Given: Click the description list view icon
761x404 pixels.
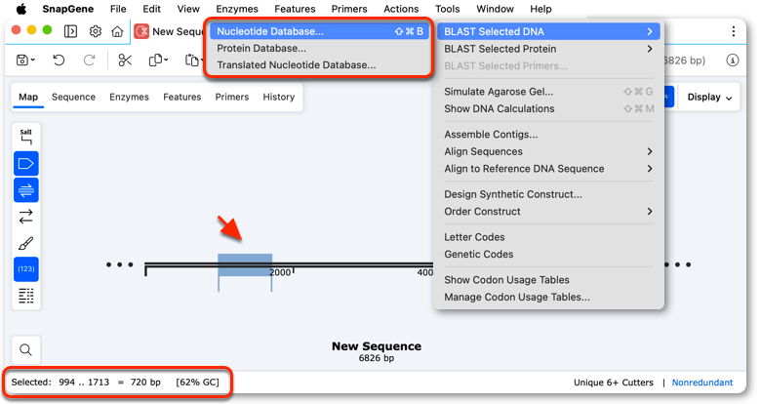Looking at the screenshot, I should tap(26, 296).
